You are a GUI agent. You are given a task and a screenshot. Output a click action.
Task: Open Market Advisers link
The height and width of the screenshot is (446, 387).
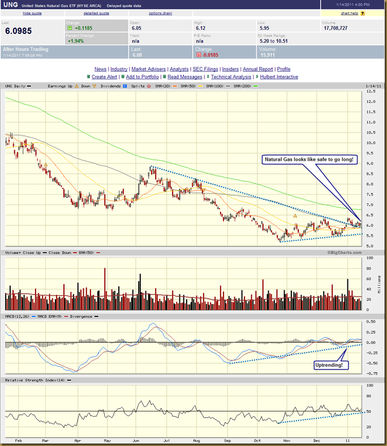click(x=148, y=69)
